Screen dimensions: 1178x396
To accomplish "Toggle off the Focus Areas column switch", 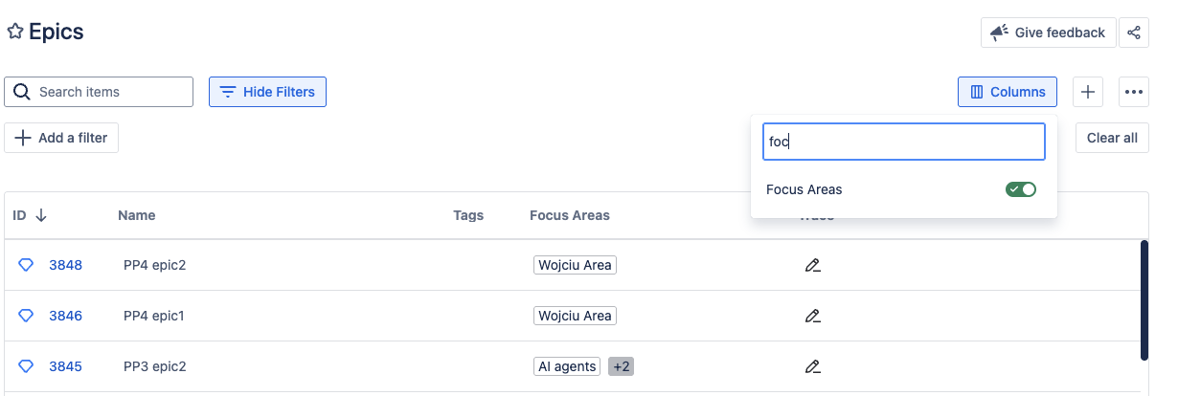I will tap(1020, 189).
